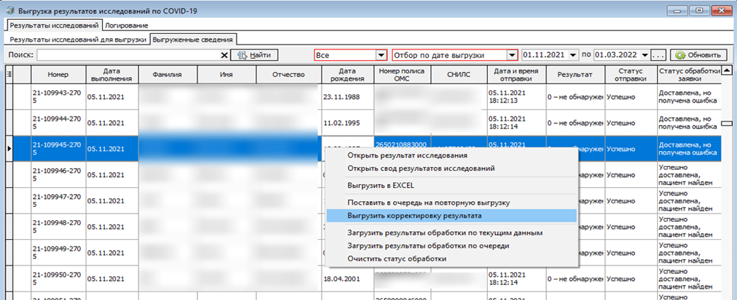This screenshot has height=300, width=737.
Task: Switch to the Логирование tab
Action: coord(127,25)
